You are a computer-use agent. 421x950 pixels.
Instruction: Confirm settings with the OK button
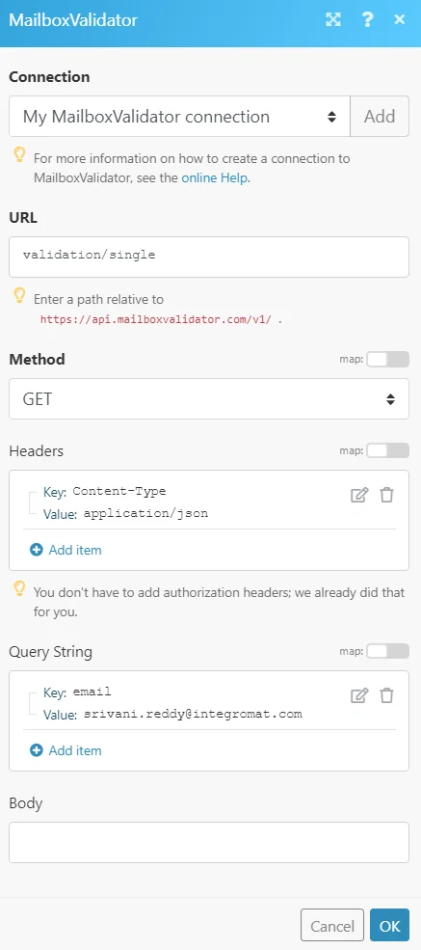pyautogui.click(x=389, y=925)
